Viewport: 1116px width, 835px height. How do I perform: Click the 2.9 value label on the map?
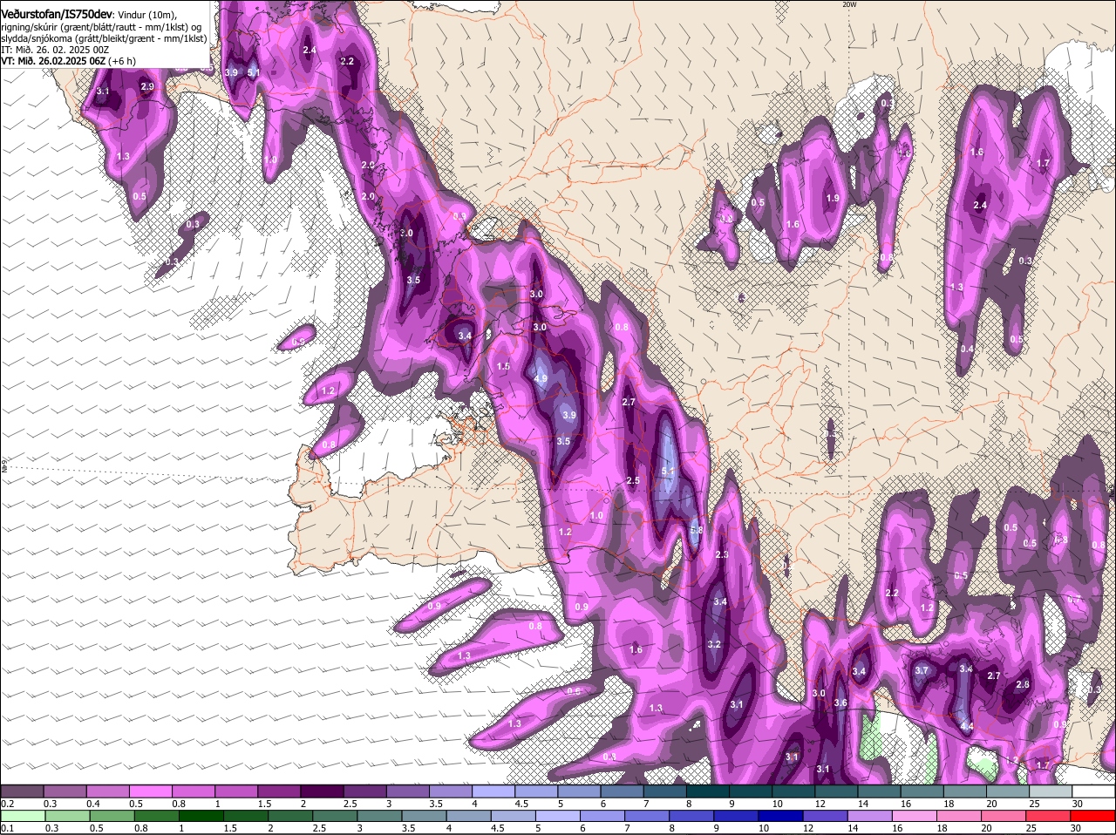pyautogui.click(x=147, y=86)
